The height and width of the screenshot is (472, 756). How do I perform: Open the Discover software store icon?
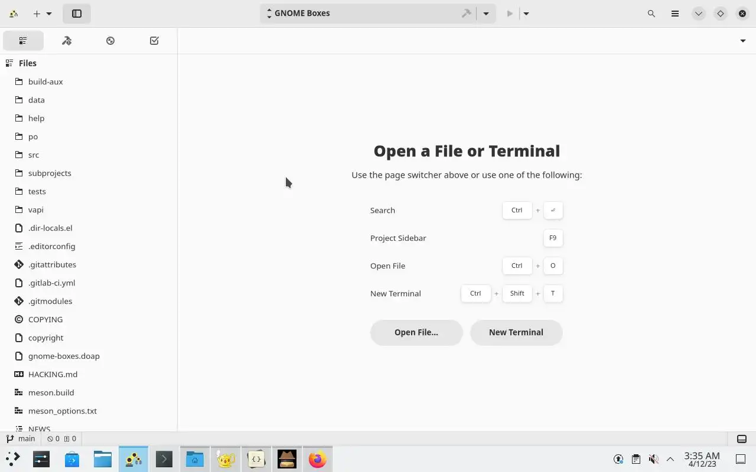[x=72, y=458]
